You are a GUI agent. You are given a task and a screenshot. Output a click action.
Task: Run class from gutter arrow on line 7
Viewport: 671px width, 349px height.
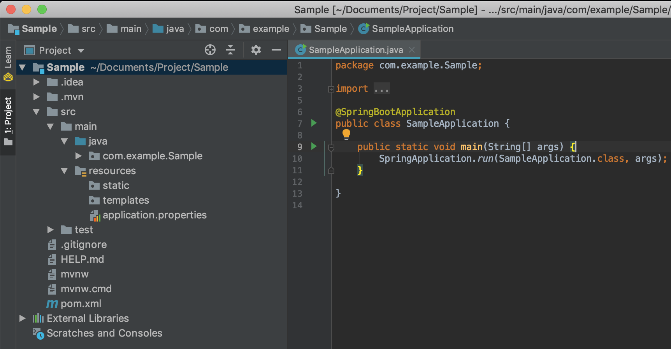click(x=314, y=123)
